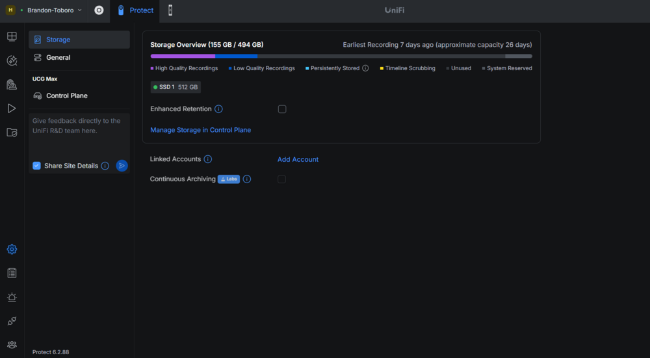Open the playback icon in sidebar
This screenshot has height=358, width=650.
point(12,109)
